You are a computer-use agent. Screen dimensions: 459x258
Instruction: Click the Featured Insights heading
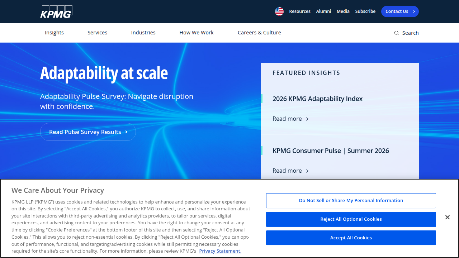306,73
